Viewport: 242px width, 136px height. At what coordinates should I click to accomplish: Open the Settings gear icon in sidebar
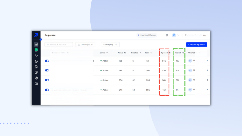(36, 78)
